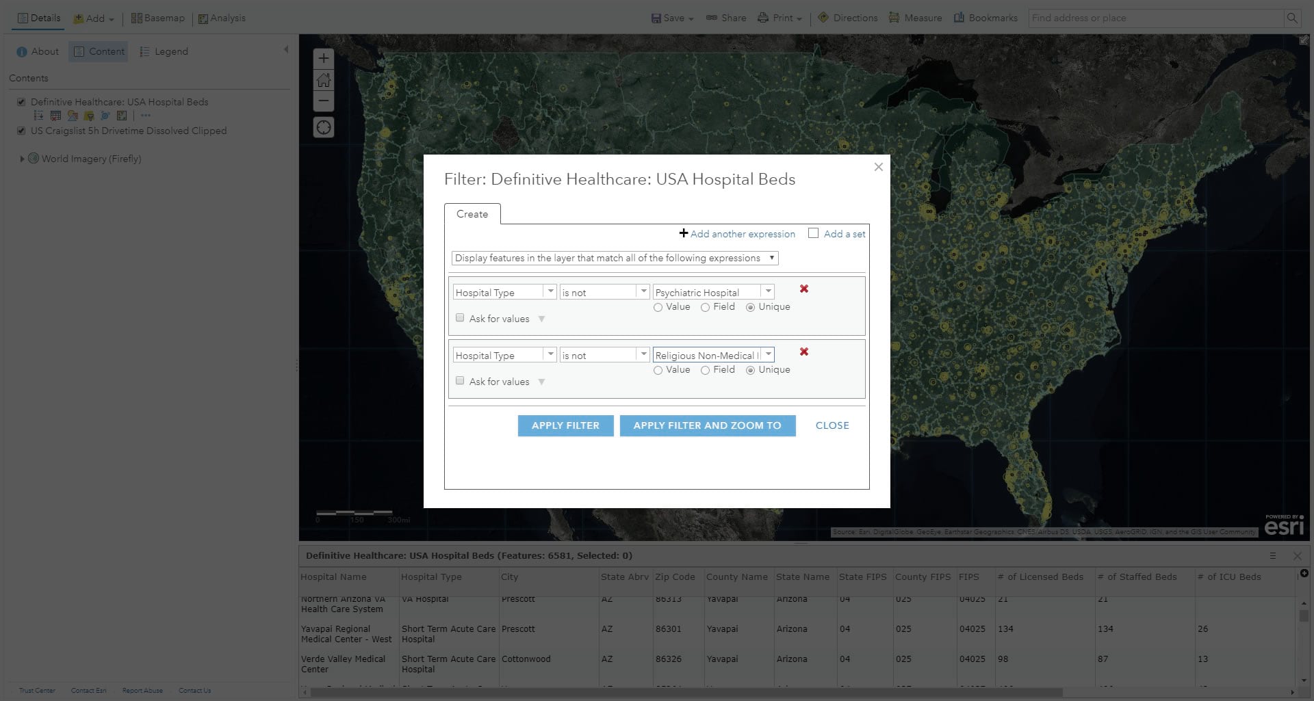Click the find my location icon

click(x=324, y=128)
